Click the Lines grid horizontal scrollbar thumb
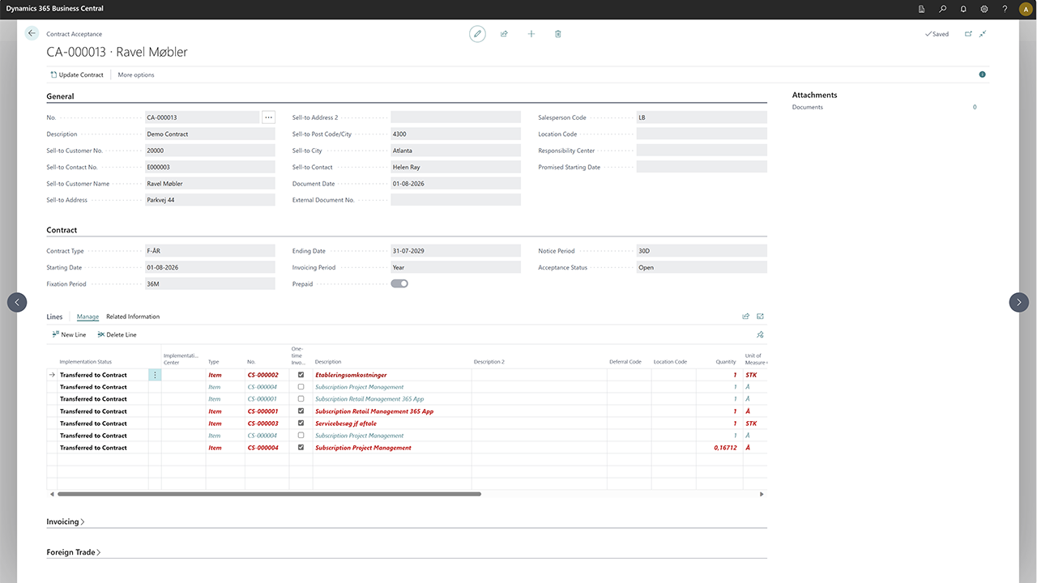This screenshot has height=583, width=1037. click(269, 494)
